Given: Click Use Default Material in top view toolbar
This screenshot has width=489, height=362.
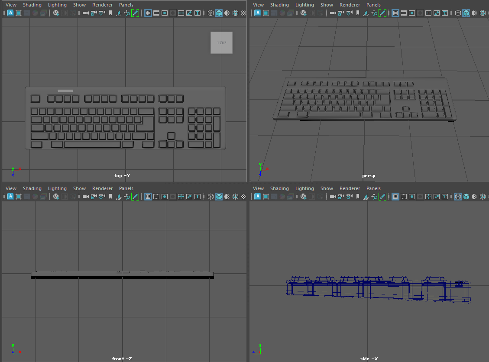Looking at the screenshot, I should pos(227,13).
